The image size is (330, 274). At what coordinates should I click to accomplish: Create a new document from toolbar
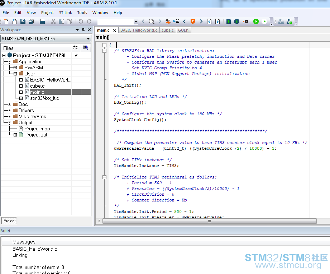[x=6, y=22]
